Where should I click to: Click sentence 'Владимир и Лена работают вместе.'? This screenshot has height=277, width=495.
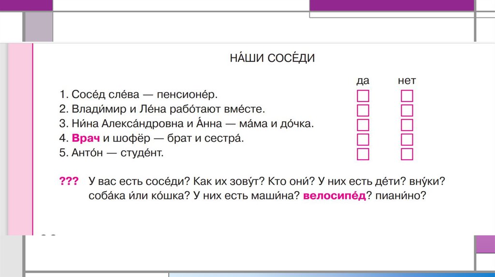point(168,109)
